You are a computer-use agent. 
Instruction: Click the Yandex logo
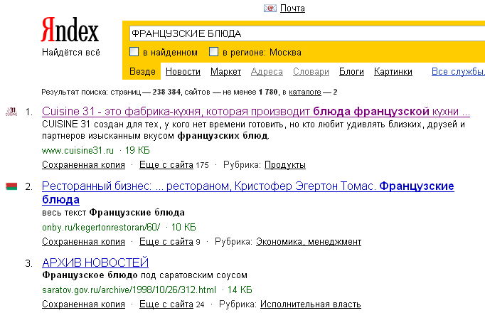(x=70, y=30)
